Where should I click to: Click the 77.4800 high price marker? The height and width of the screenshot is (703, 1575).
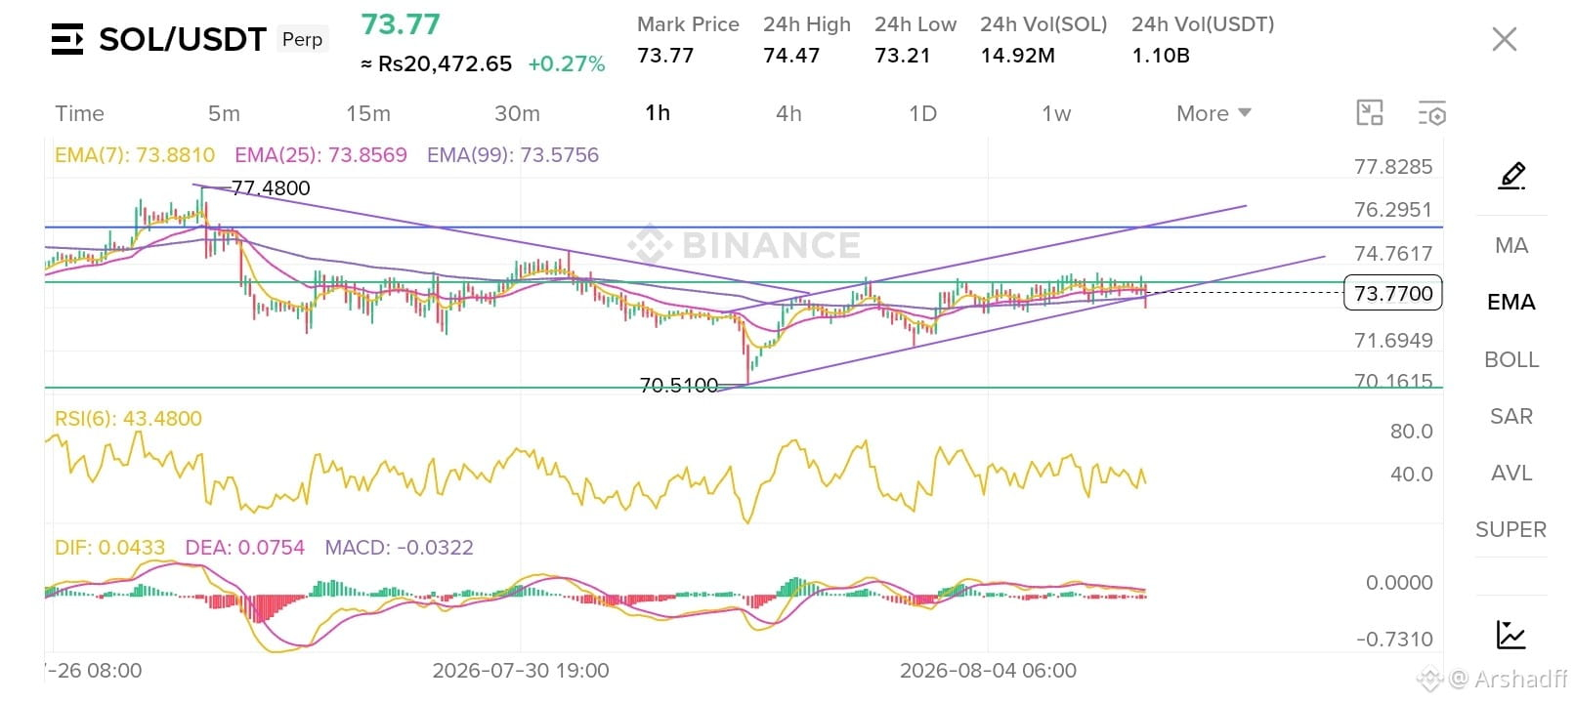pyautogui.click(x=271, y=187)
